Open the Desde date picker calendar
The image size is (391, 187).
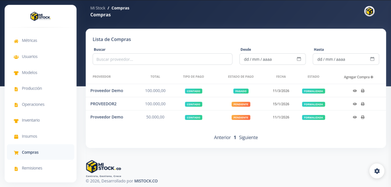point(299,59)
